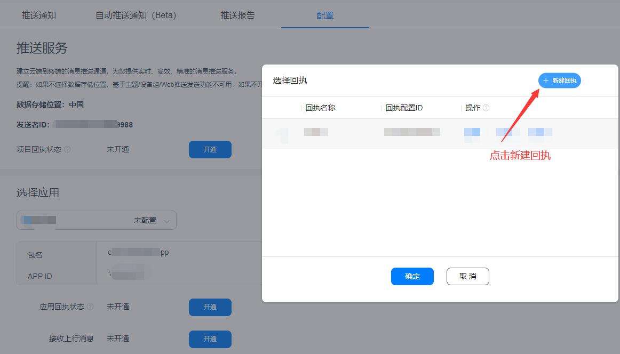The image size is (620, 354).
Task: Click the 包名 label in app table
Action: point(35,255)
